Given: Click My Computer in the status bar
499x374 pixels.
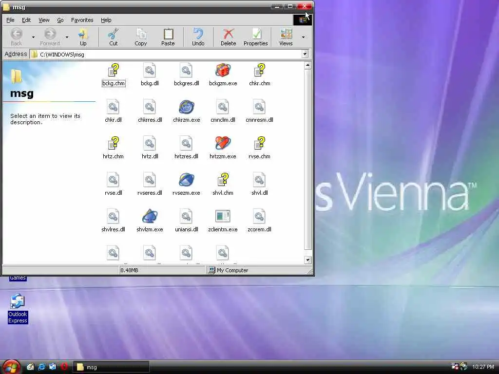Looking at the screenshot, I should point(229,270).
